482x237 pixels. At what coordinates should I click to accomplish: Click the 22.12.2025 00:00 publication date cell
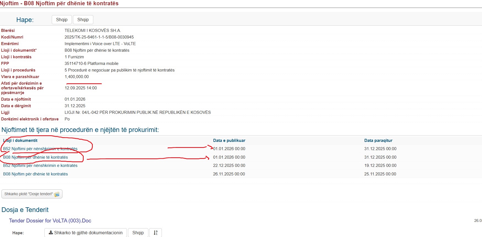tap(229, 166)
